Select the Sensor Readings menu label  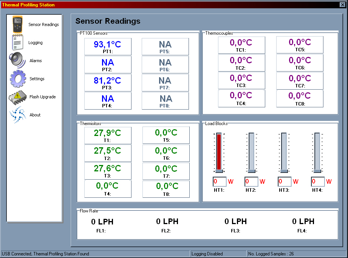tap(43, 24)
